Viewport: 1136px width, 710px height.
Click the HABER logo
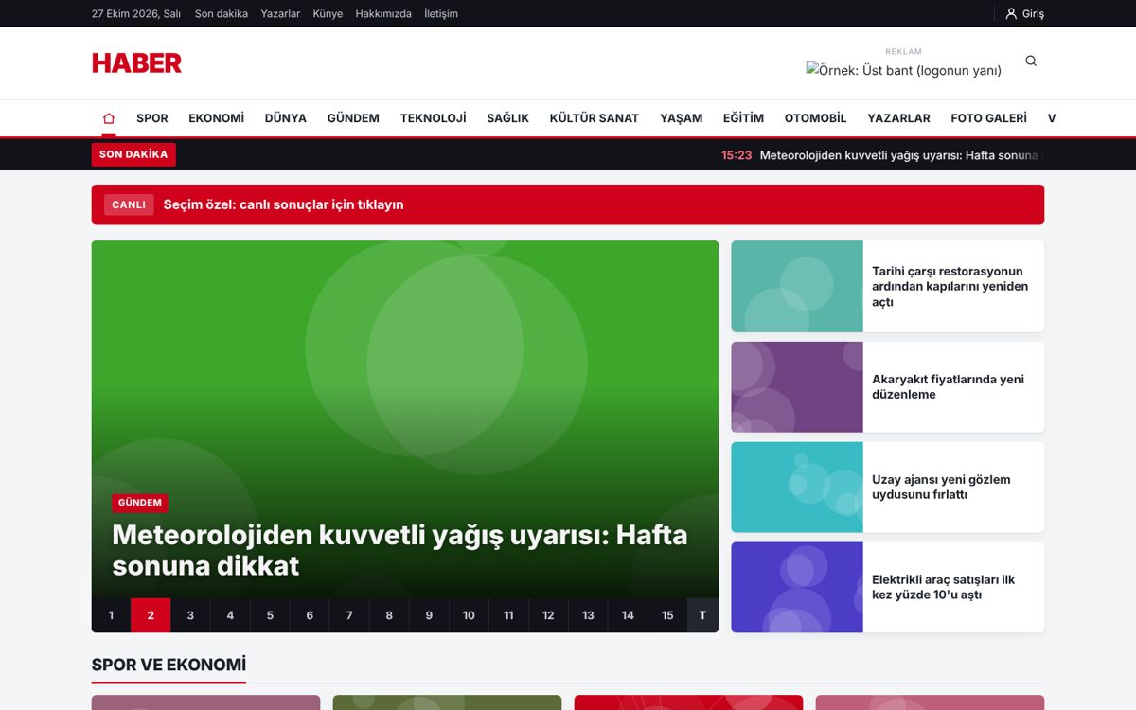click(136, 63)
